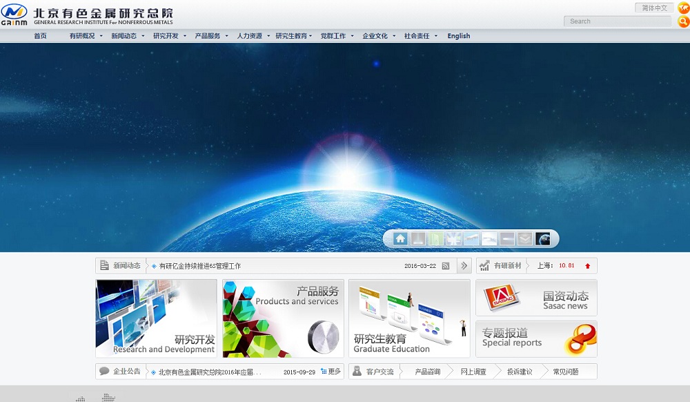The width and height of the screenshot is (690, 402).
Task: Click the SASAC logo icon
Action: 501,297
